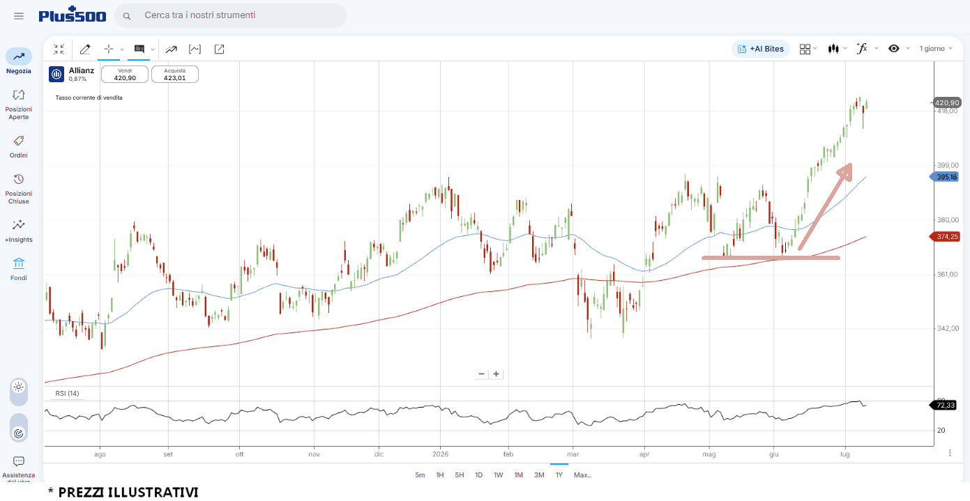Image resolution: width=970 pixels, height=501 pixels.
Task: Click the red moving average value 374,25
Action: 946,237
